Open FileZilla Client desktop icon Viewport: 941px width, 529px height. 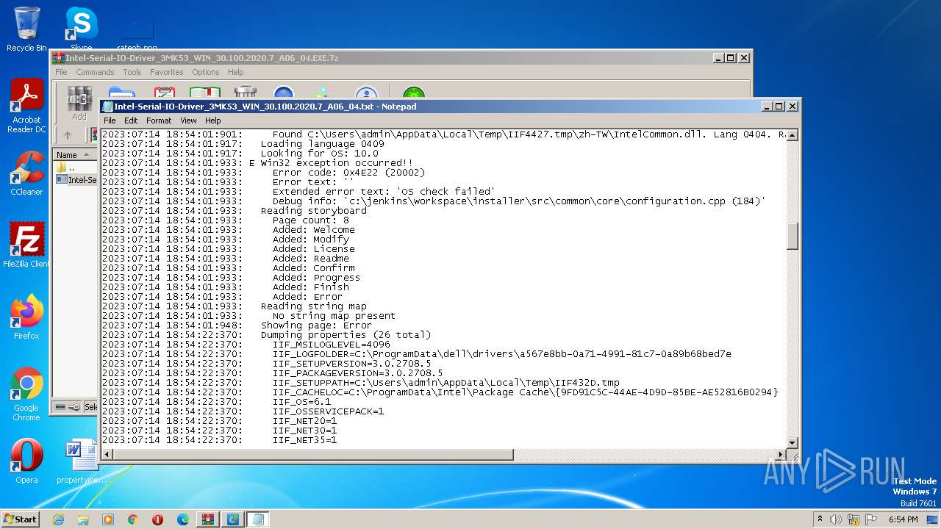pos(26,245)
